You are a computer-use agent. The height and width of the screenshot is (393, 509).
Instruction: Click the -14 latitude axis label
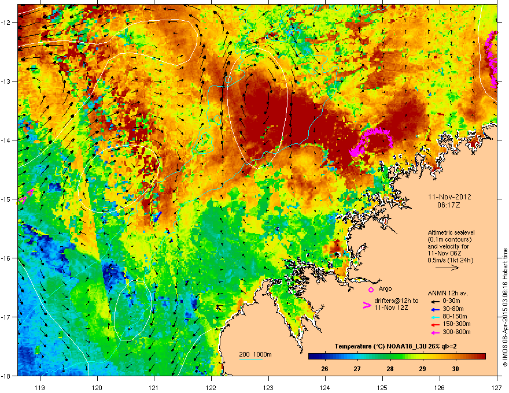[6, 140]
